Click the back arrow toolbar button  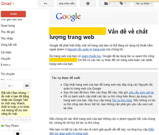click(46, 3)
